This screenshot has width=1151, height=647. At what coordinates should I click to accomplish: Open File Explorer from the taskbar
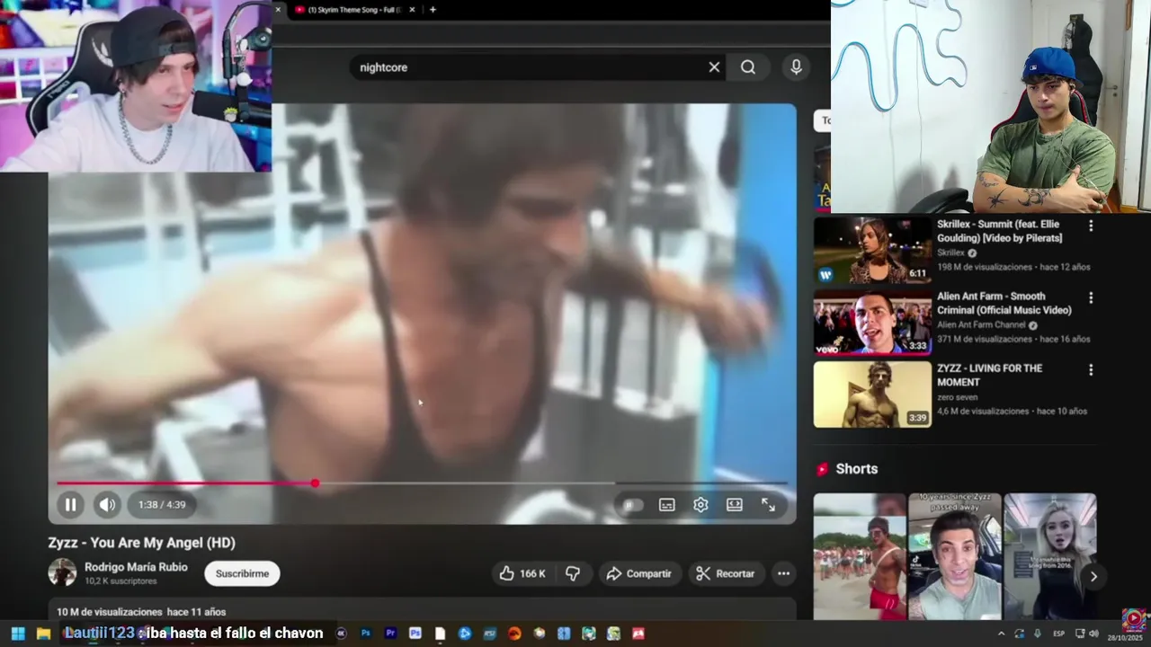point(43,634)
